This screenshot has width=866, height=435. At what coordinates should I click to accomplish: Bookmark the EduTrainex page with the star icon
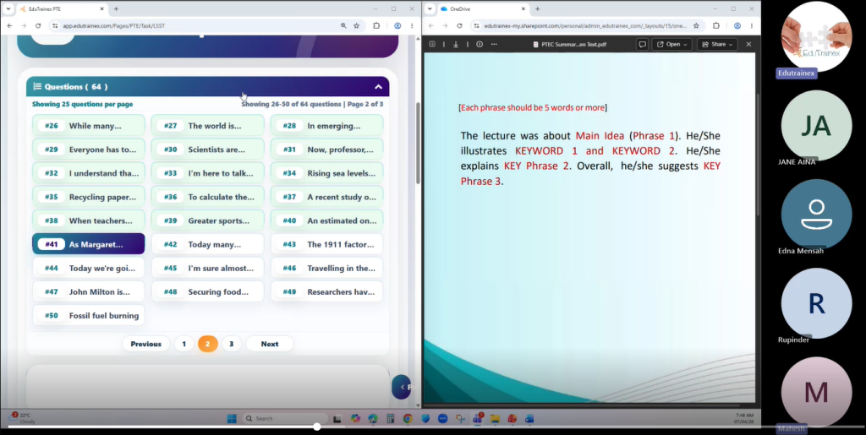(357, 26)
